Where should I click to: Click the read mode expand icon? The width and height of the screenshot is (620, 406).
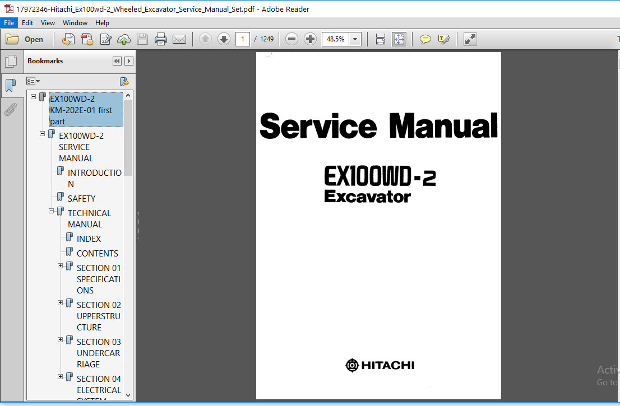470,39
